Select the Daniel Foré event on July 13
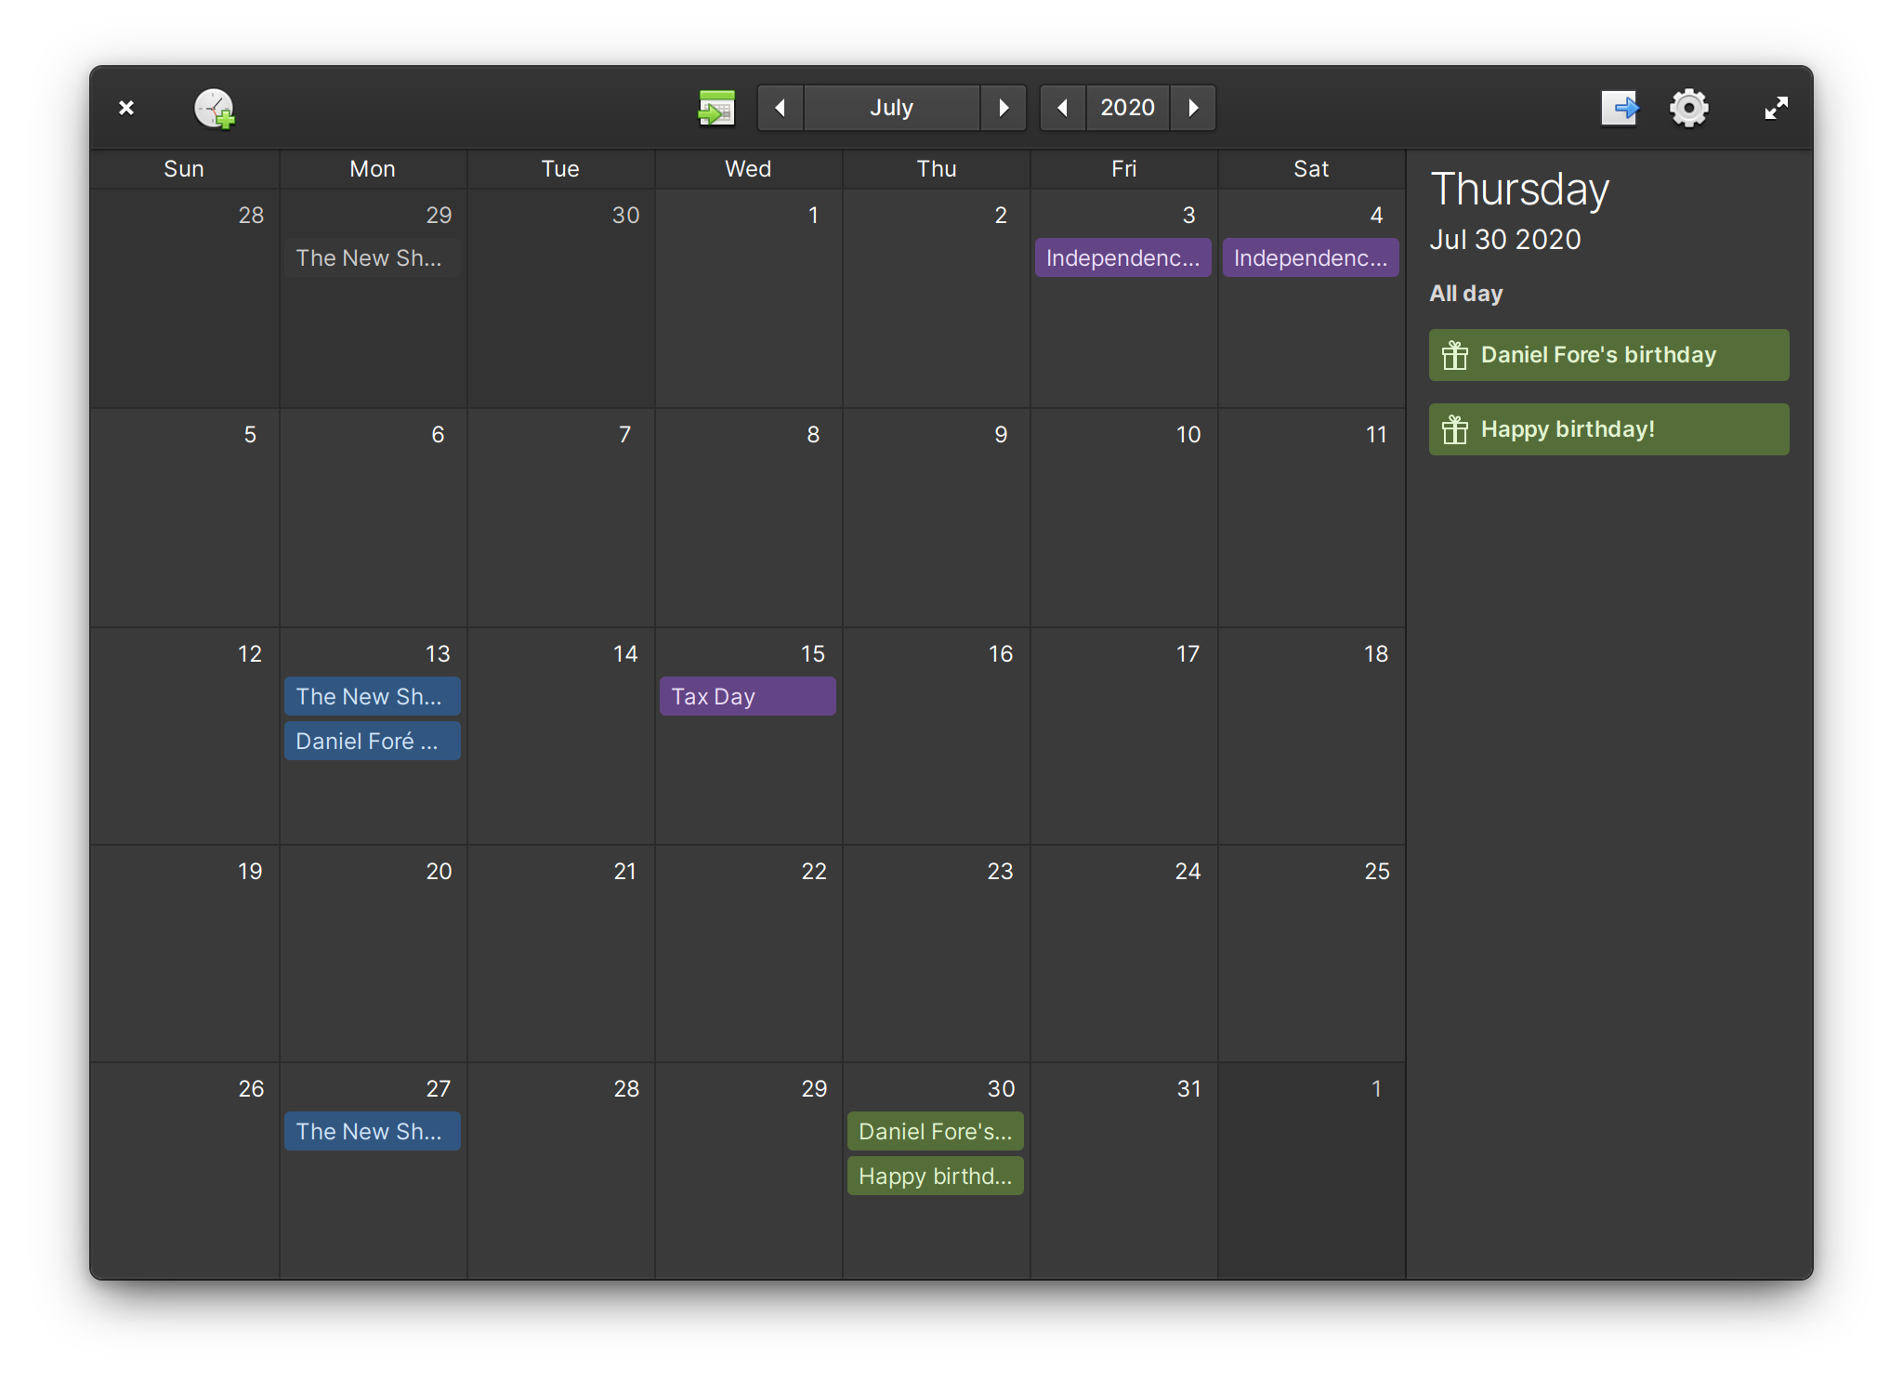This screenshot has height=1394, width=1903. [x=372, y=742]
